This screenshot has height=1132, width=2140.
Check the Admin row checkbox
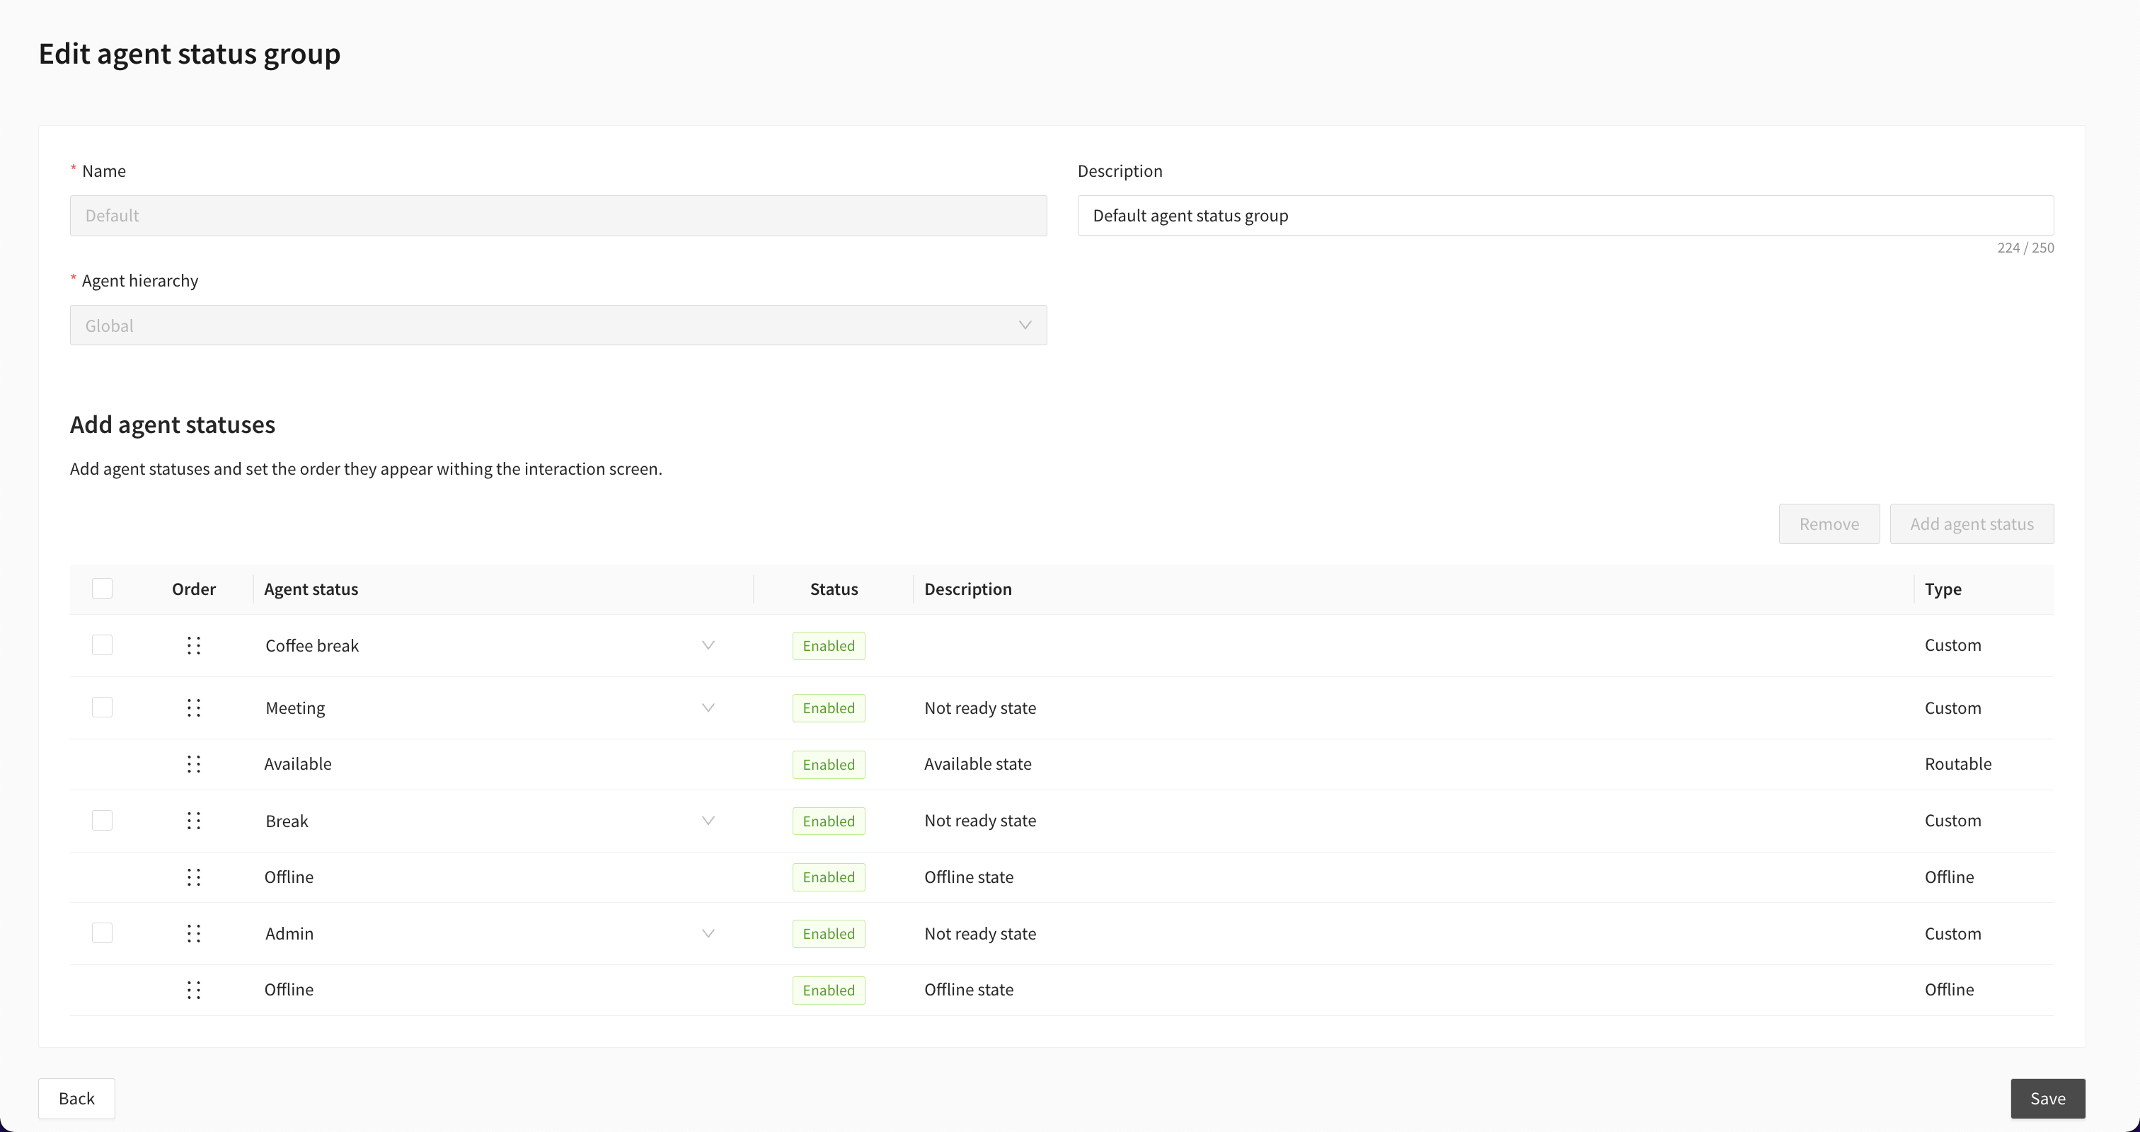pos(102,932)
